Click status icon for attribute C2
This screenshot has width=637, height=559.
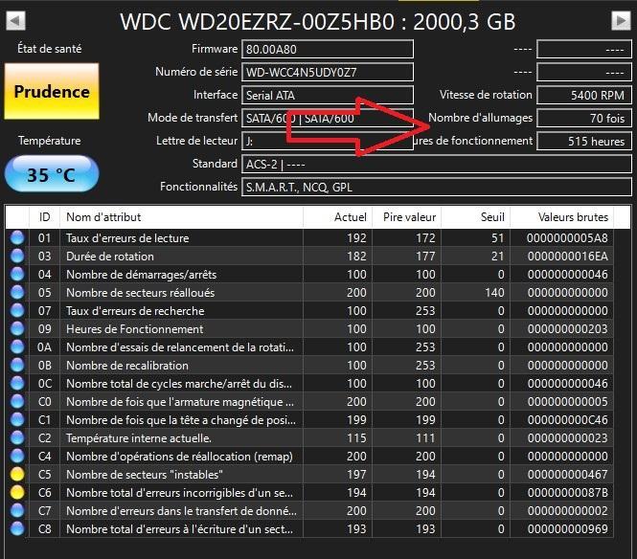pyautogui.click(x=17, y=438)
